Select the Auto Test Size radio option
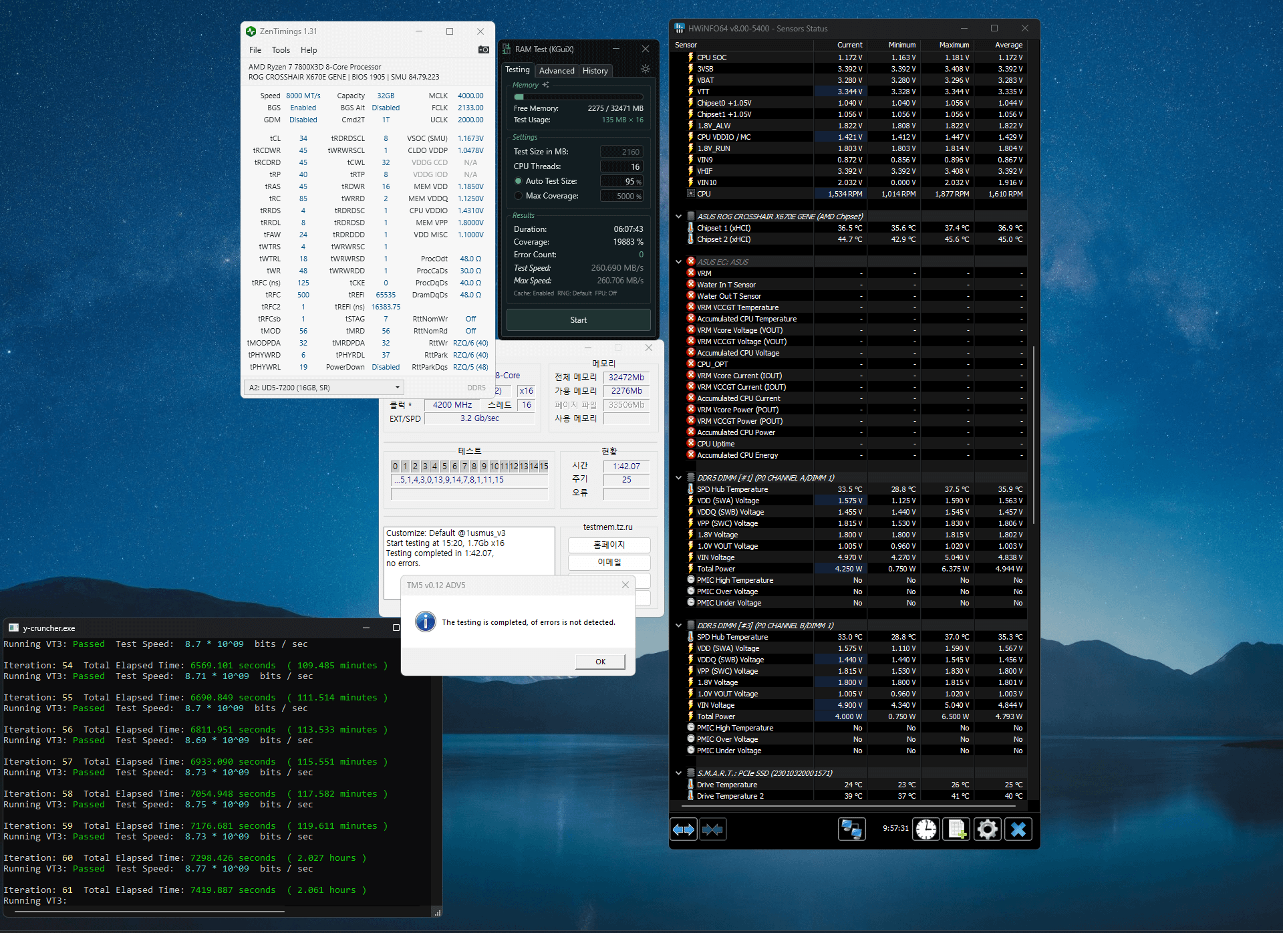 click(519, 181)
